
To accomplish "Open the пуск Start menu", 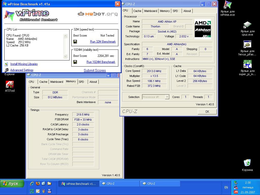I will click(12, 184).
